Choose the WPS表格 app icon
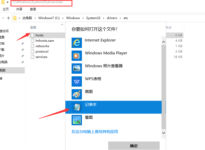This screenshot has height=150, width=205. 77,81
